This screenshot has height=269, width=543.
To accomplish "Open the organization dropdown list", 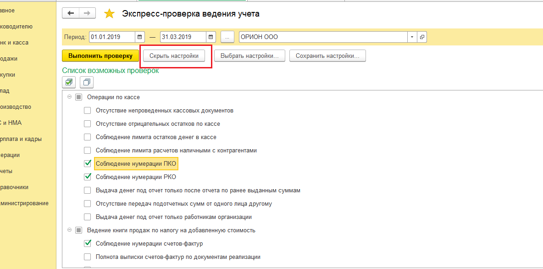I will point(412,37).
